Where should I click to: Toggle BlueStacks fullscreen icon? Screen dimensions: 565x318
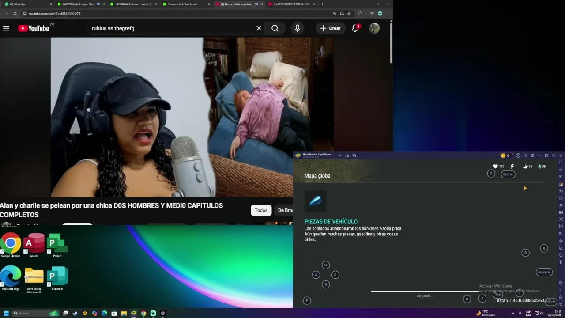click(561, 163)
